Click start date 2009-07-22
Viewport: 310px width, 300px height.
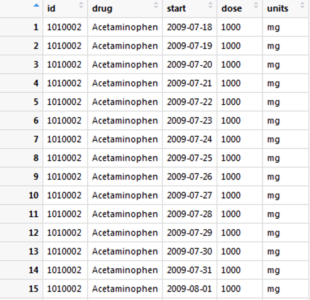tap(190, 102)
